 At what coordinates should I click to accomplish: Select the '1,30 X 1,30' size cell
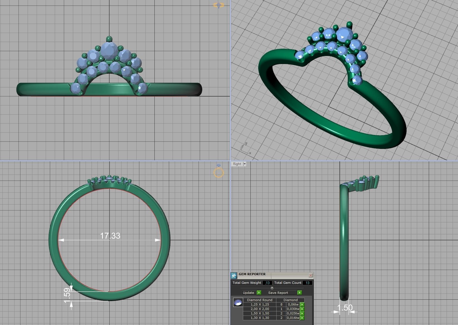(x=260, y=318)
